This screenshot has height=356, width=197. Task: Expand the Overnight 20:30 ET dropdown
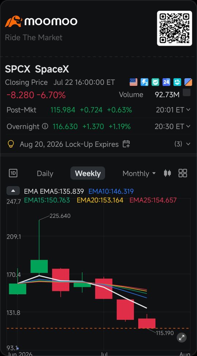pyautogui.click(x=188, y=126)
